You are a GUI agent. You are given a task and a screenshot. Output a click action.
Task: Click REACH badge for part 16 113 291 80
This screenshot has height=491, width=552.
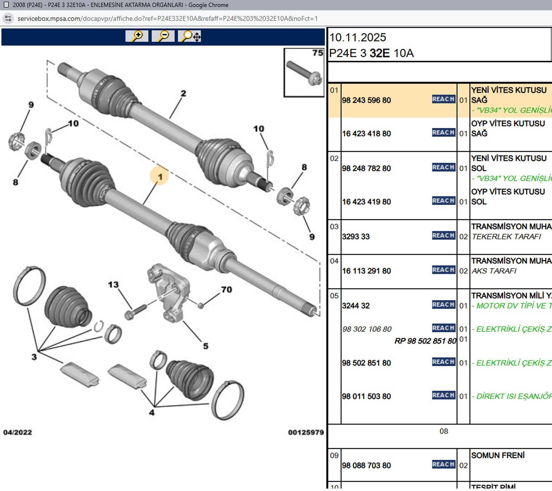click(443, 270)
